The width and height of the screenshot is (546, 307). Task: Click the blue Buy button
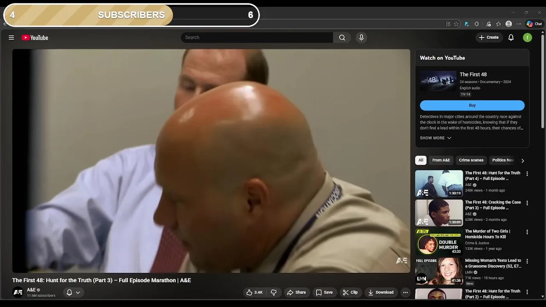(x=472, y=105)
